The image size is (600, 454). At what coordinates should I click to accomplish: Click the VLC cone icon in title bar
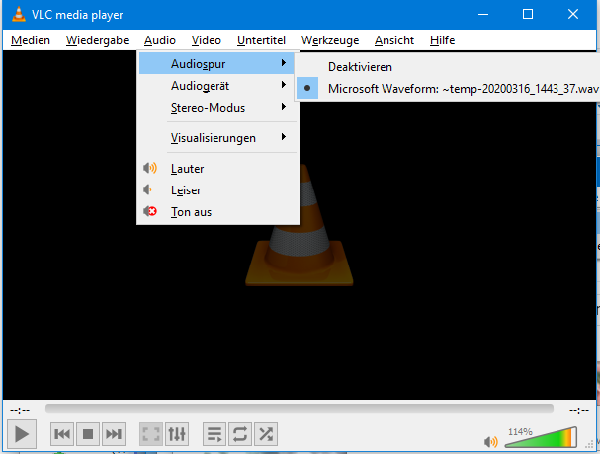point(18,14)
